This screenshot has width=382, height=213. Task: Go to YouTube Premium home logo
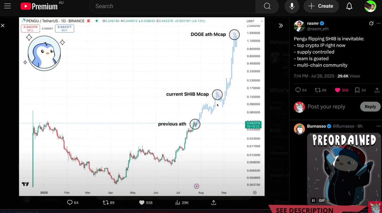pos(39,6)
